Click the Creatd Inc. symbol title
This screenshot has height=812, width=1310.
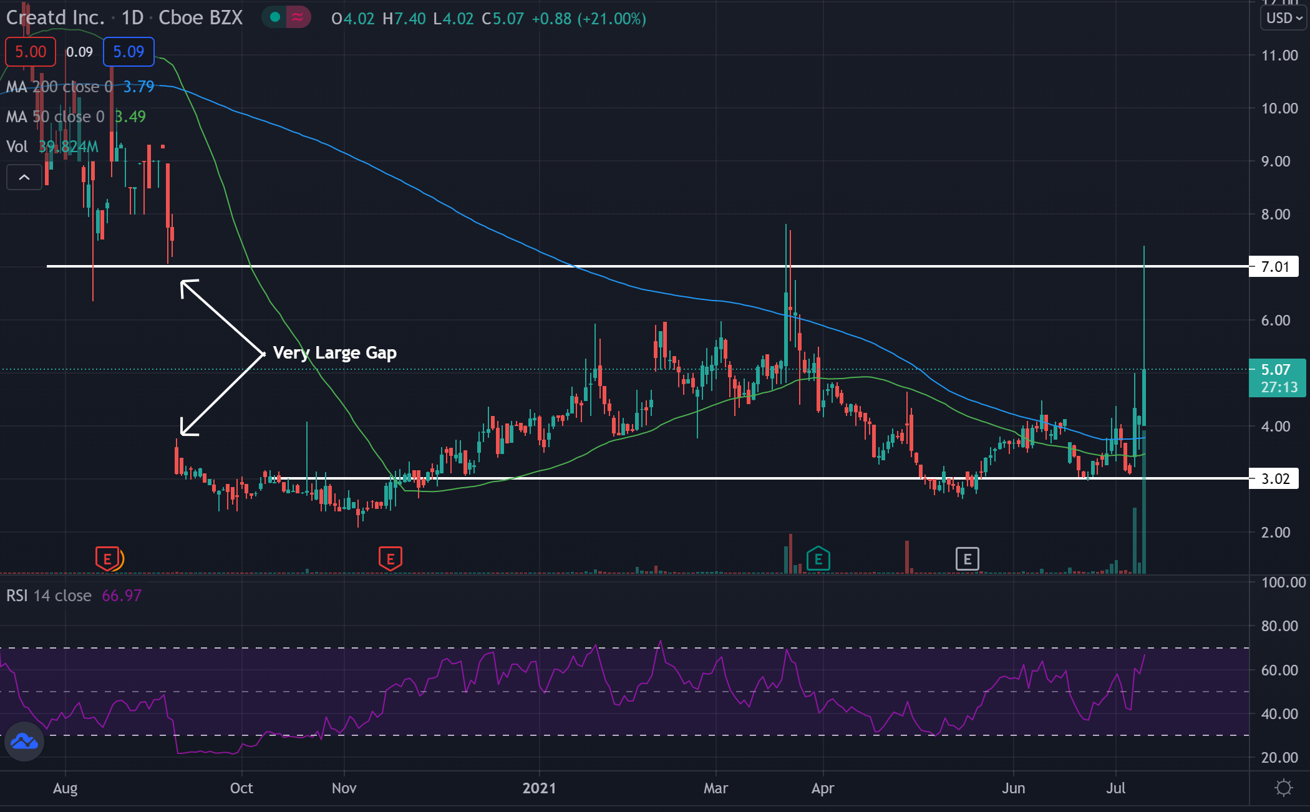click(55, 17)
